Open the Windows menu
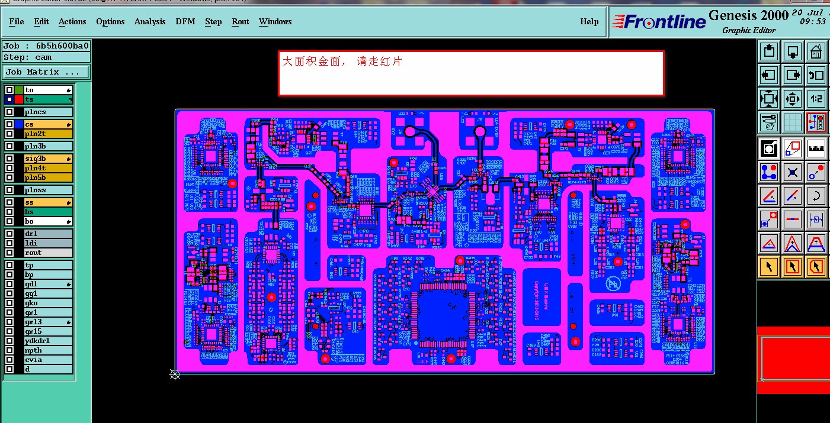The image size is (830, 423). point(275,21)
